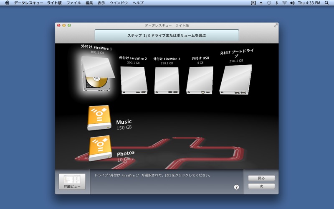Zoom the window with green button
Viewport: 334px width, 209px height.
69,25
